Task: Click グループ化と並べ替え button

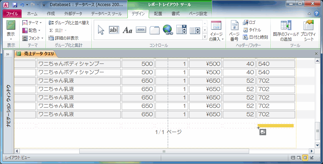Action: tap(69, 23)
